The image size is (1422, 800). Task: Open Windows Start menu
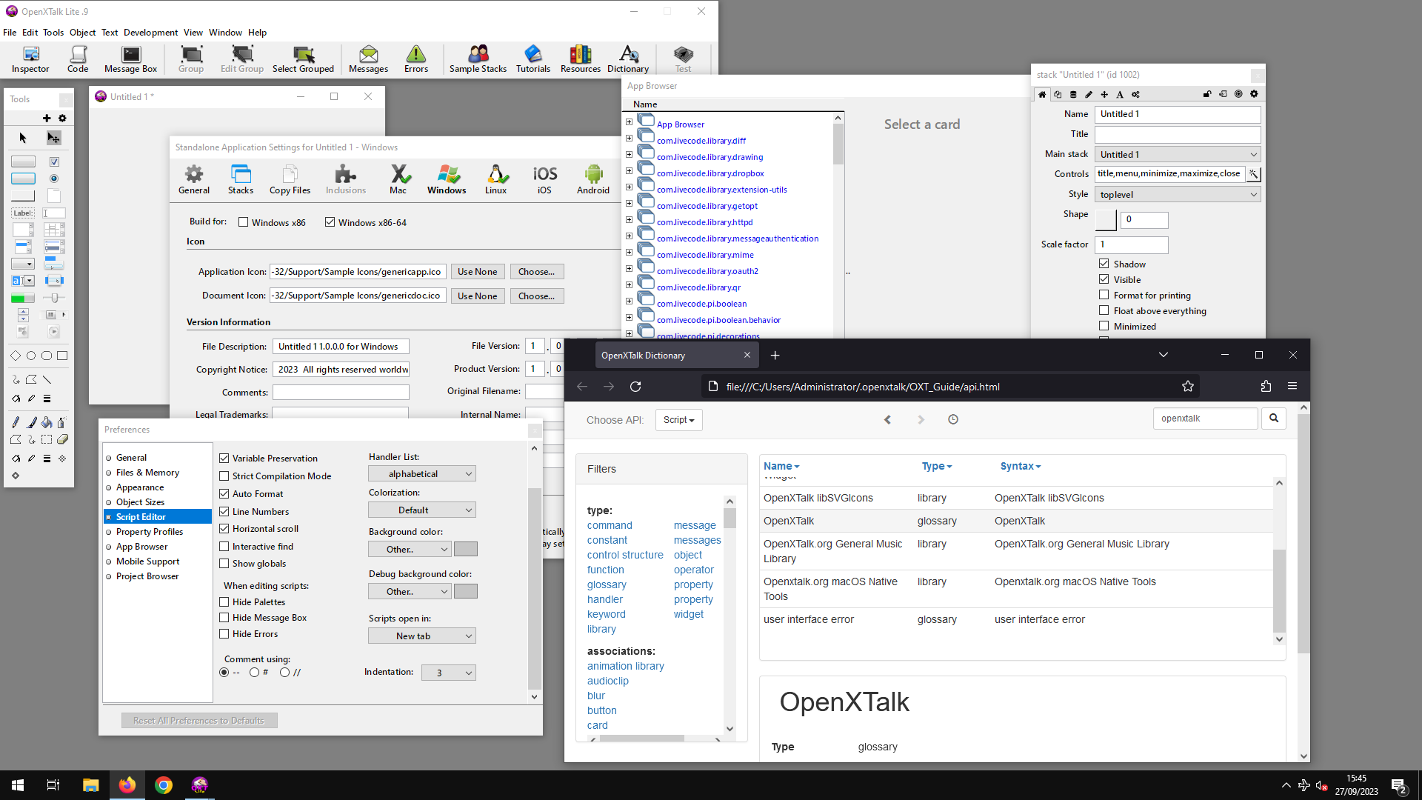pyautogui.click(x=18, y=785)
